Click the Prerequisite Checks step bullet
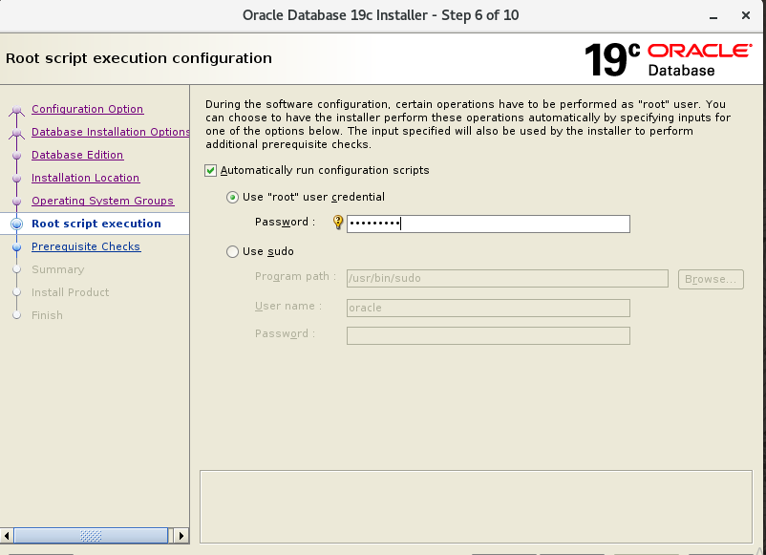This screenshot has height=555, width=766. (x=16, y=247)
